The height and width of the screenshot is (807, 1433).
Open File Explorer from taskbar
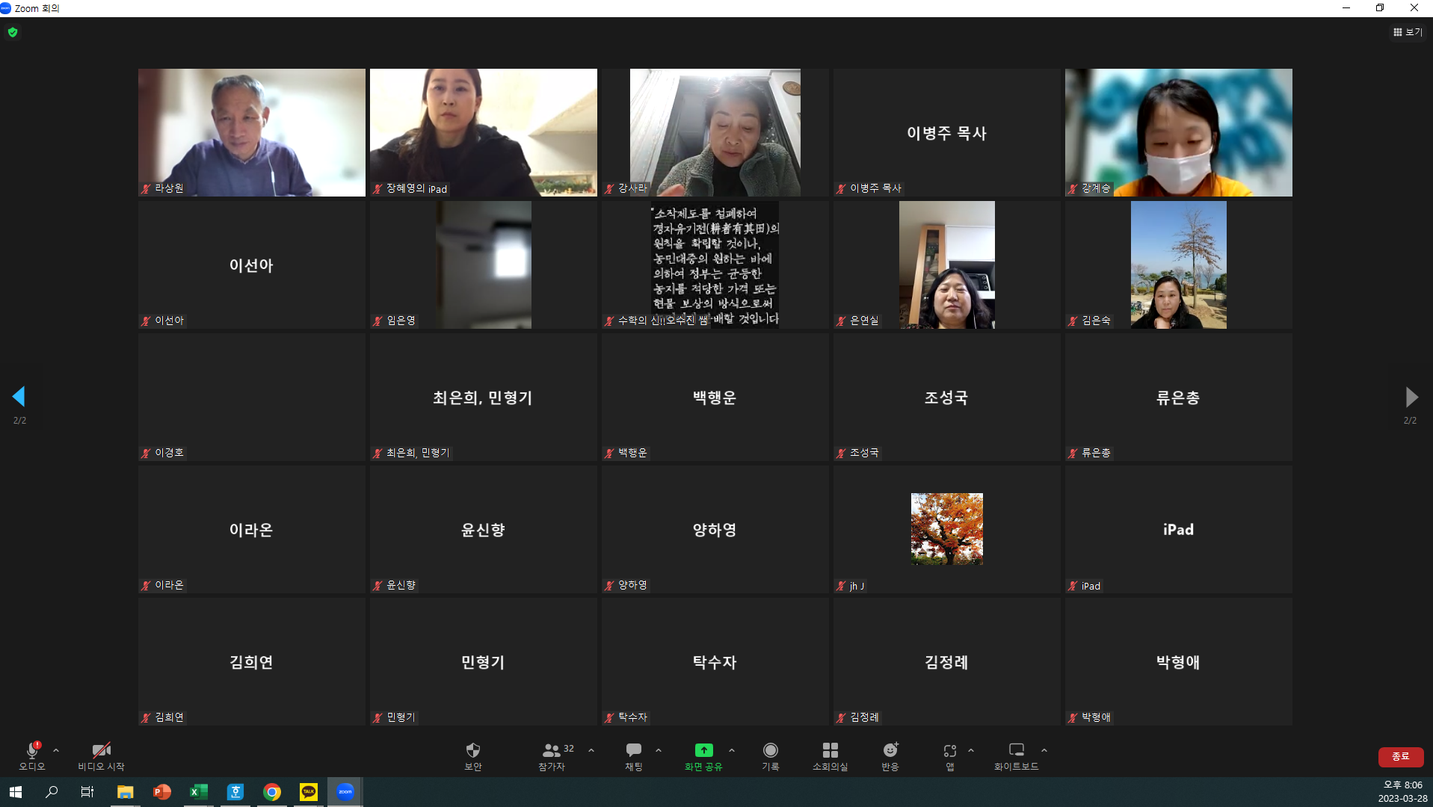pos(125,792)
